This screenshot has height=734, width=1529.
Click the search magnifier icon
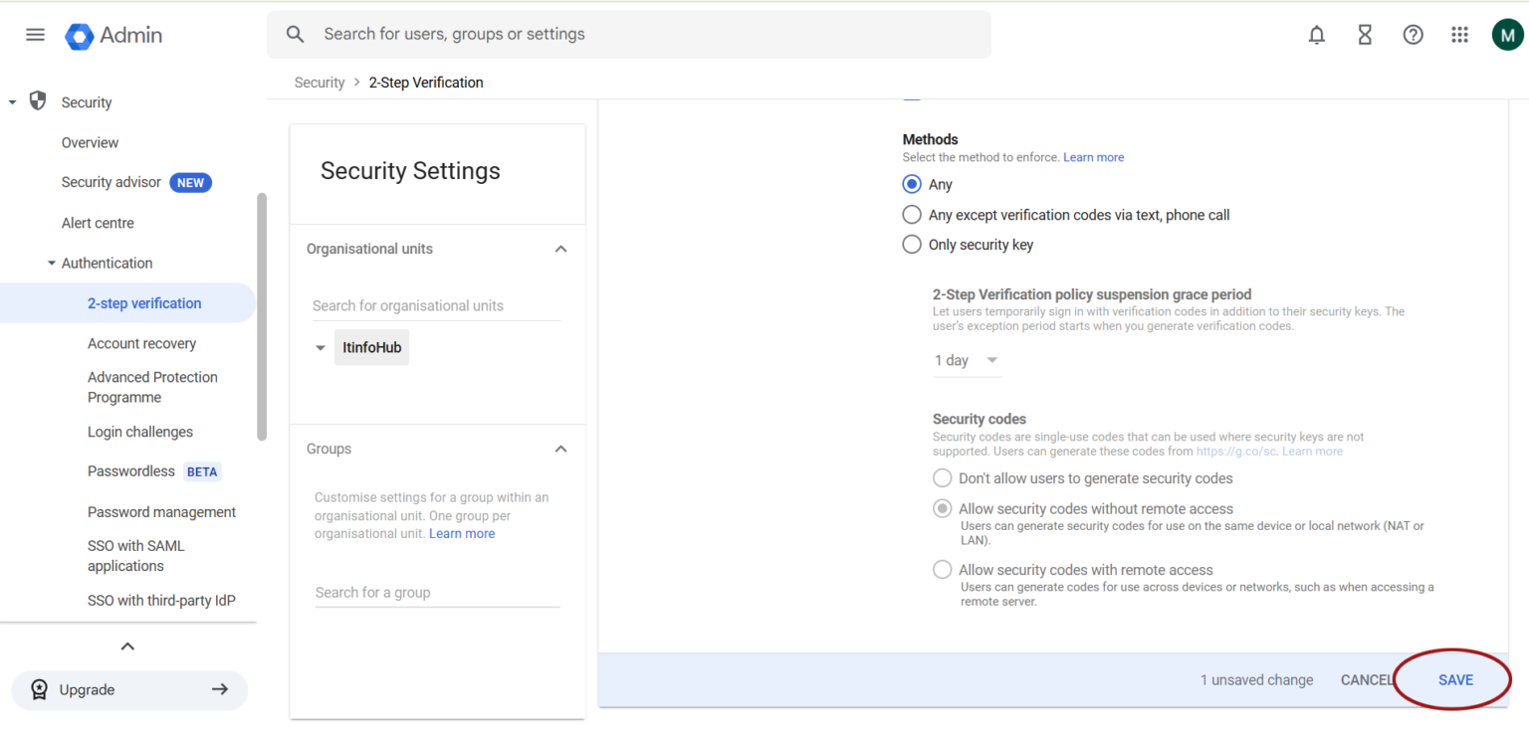295,34
